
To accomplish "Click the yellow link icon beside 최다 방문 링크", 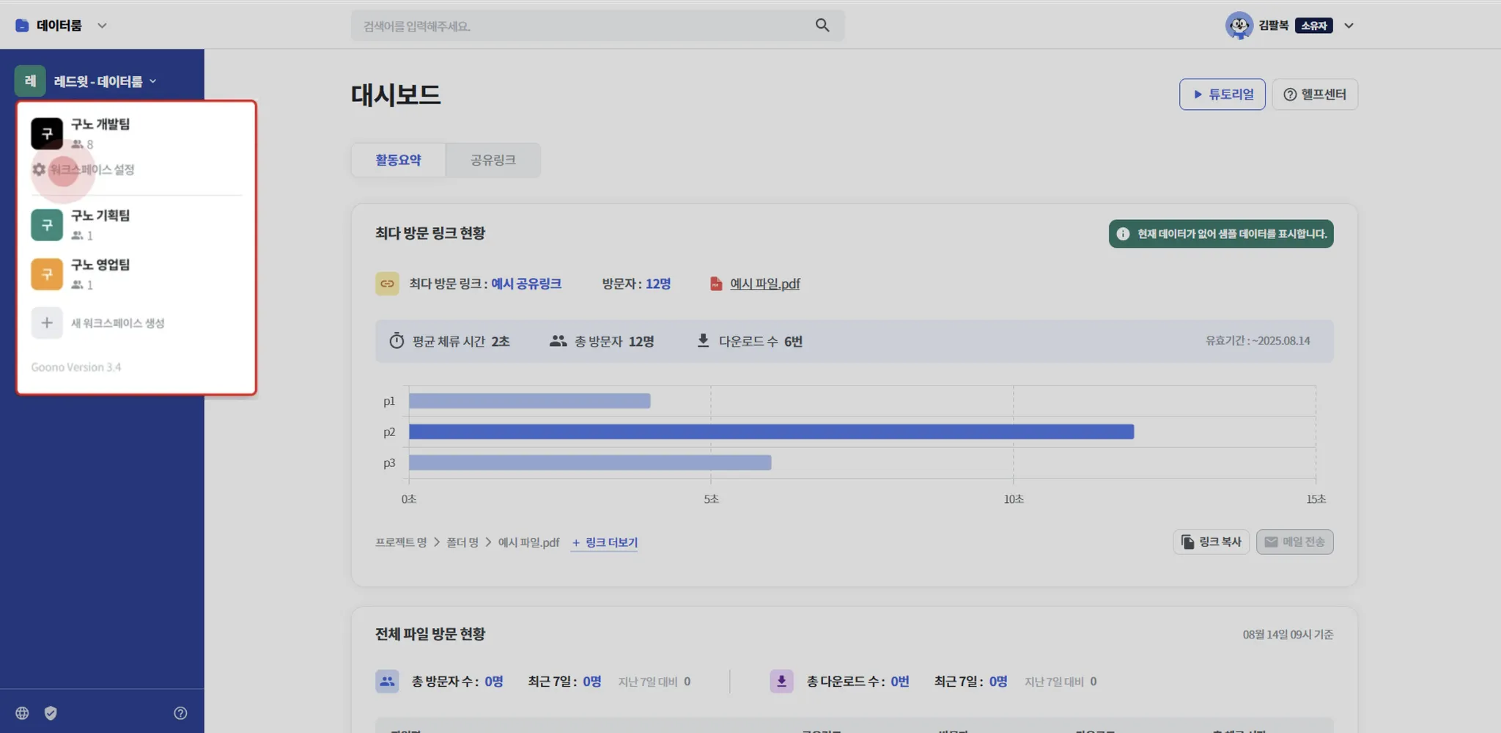I will pos(387,284).
